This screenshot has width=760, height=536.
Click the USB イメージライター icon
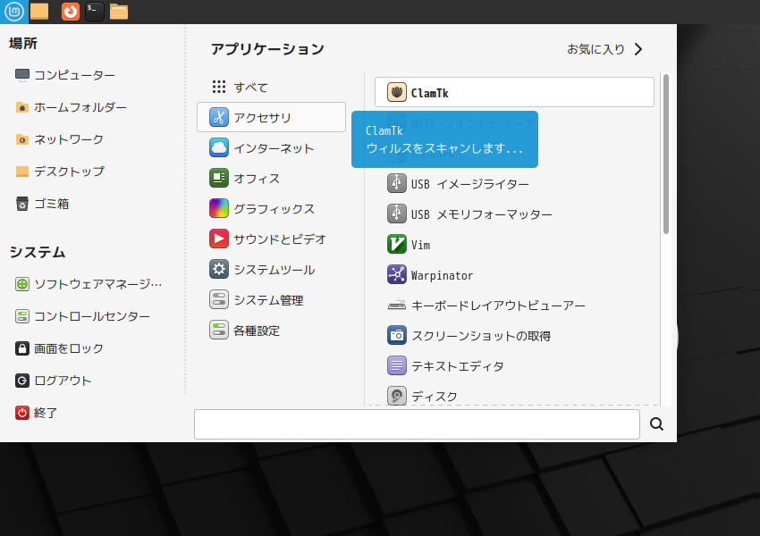pyautogui.click(x=397, y=183)
